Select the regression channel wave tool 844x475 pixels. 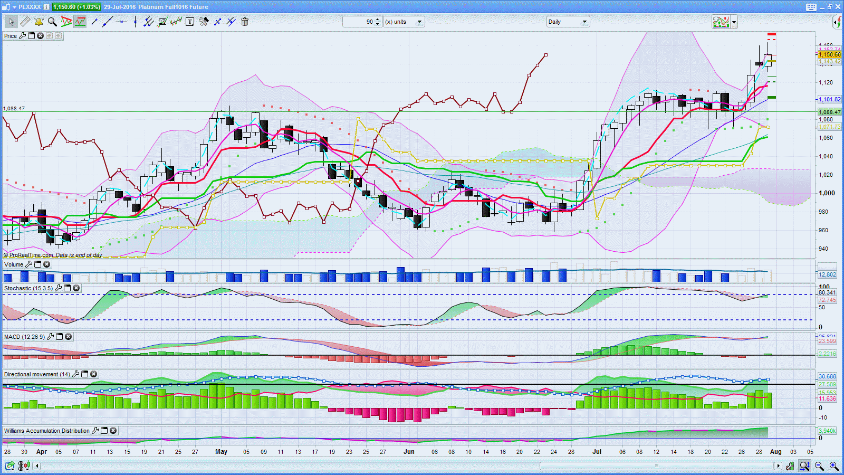click(176, 22)
